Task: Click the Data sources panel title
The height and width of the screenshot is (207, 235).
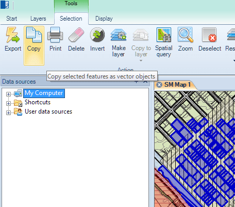Action: point(19,82)
